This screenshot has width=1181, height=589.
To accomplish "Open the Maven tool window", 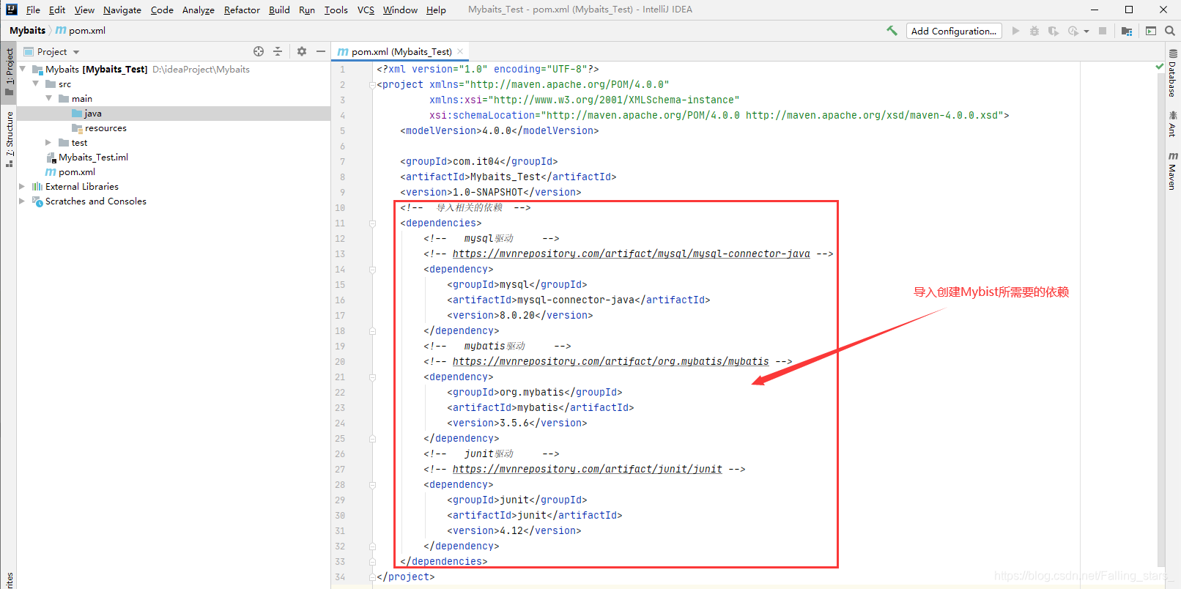I will click(x=1172, y=171).
